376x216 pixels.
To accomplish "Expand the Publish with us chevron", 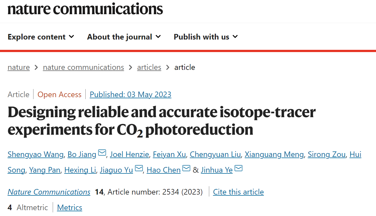I will click(235, 37).
